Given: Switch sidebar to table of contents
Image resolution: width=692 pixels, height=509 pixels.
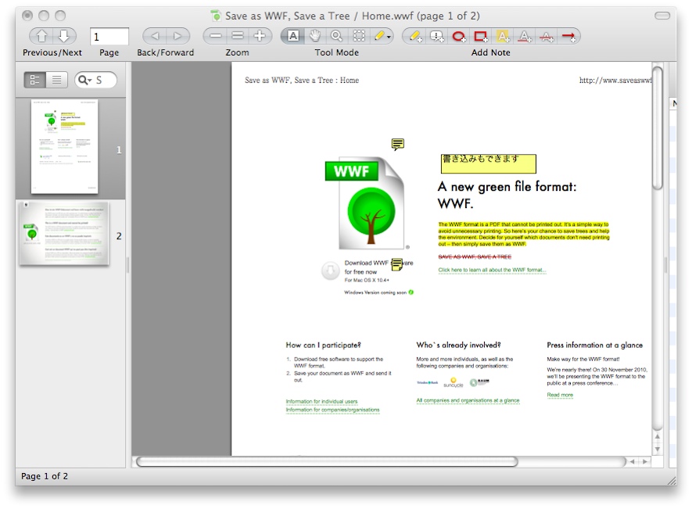Looking at the screenshot, I should pos(56,80).
